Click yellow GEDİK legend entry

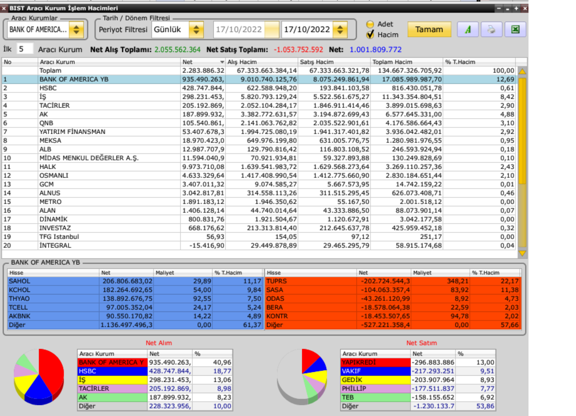tap(375, 380)
